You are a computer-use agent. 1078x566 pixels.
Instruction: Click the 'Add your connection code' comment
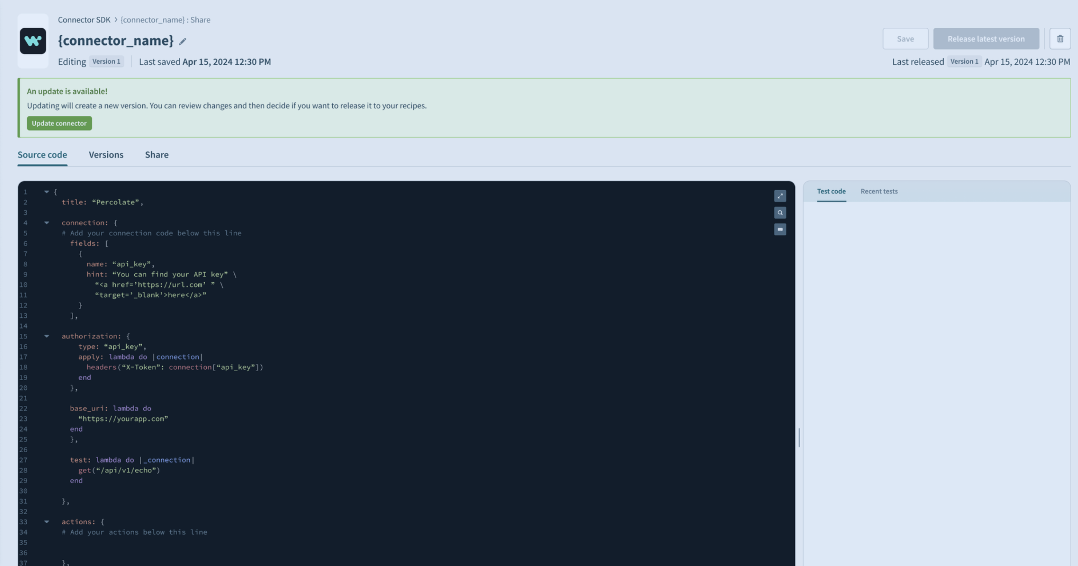[x=151, y=233]
